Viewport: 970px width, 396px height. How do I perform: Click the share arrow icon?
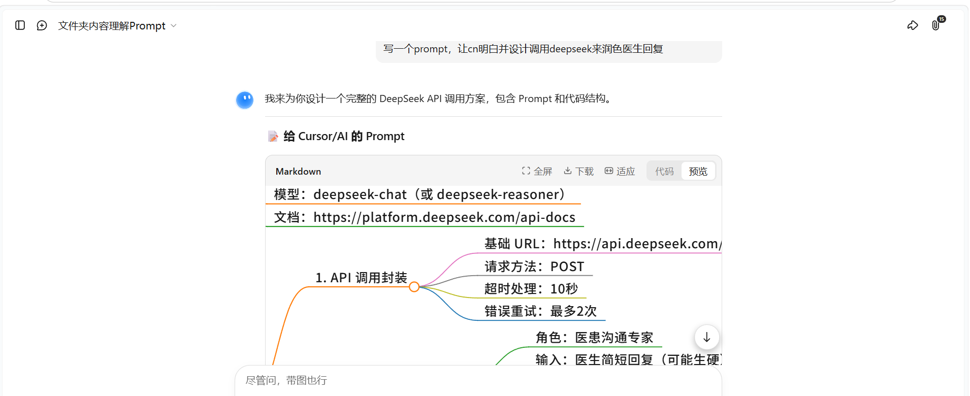pos(913,25)
